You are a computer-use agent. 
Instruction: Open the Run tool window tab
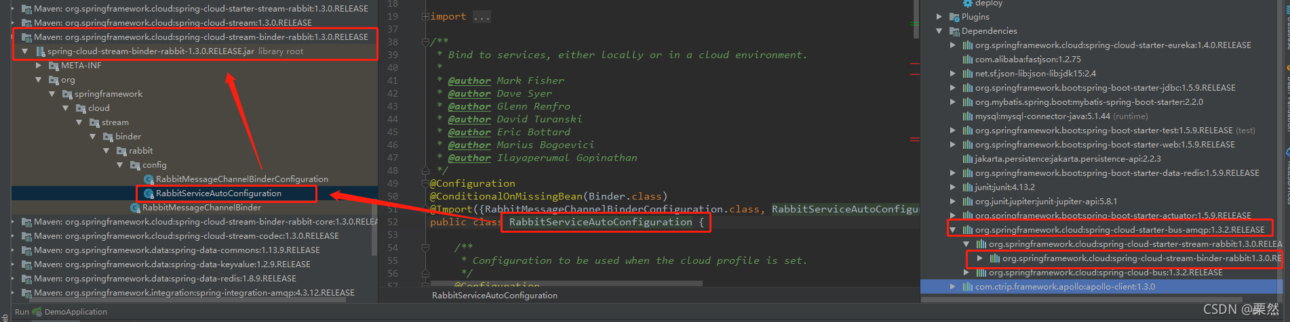coord(22,312)
